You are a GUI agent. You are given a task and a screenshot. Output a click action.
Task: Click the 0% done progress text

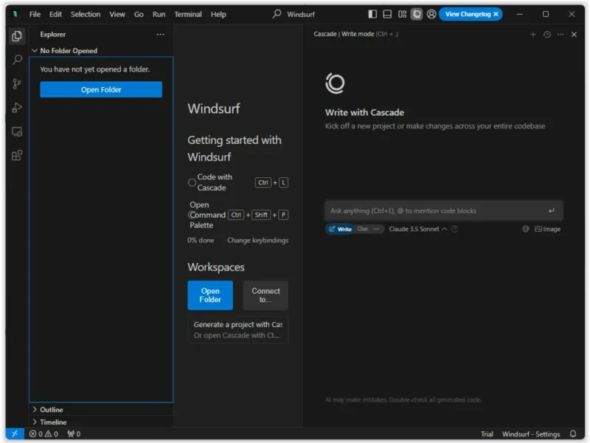tap(201, 241)
